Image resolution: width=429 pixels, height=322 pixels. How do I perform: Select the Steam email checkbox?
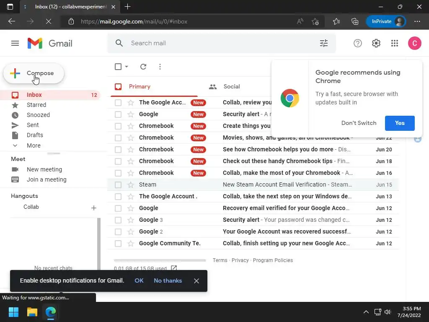coord(118,184)
